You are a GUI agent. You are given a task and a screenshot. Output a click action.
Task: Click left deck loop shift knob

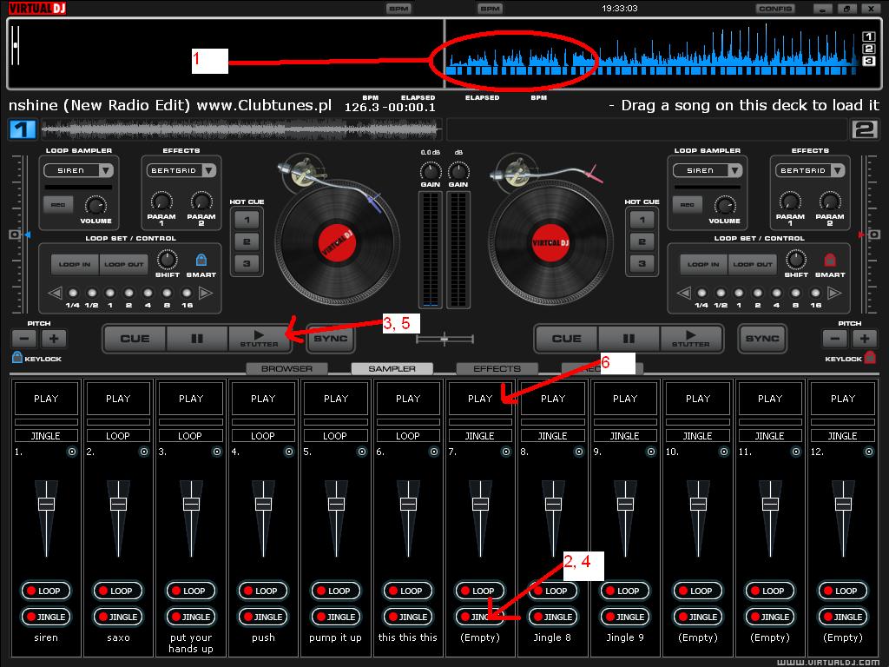[168, 260]
